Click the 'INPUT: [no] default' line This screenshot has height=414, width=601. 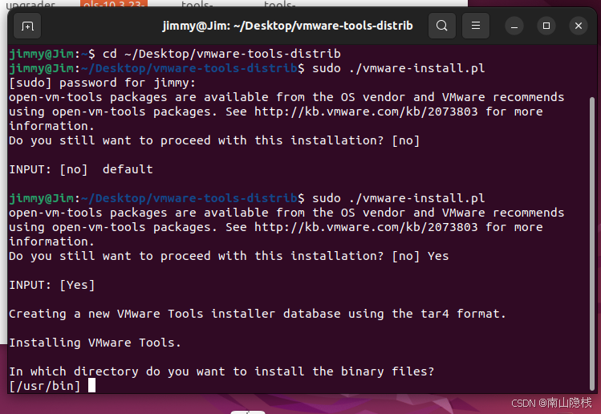click(x=80, y=169)
